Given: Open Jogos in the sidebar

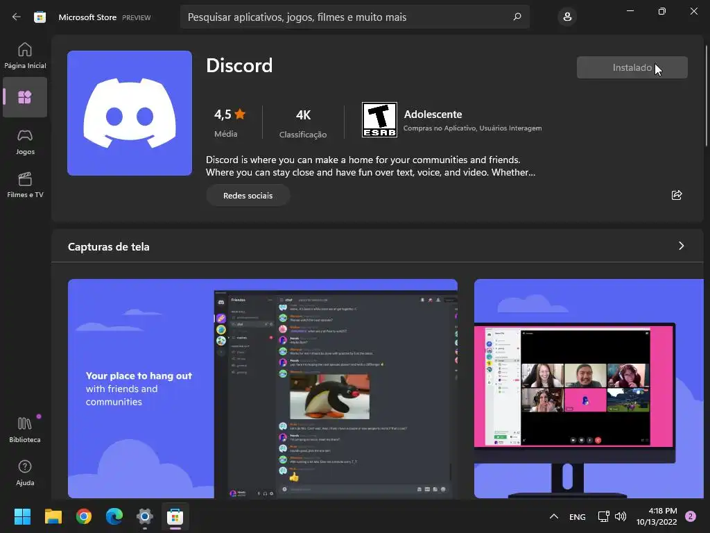Looking at the screenshot, I should coord(25,142).
